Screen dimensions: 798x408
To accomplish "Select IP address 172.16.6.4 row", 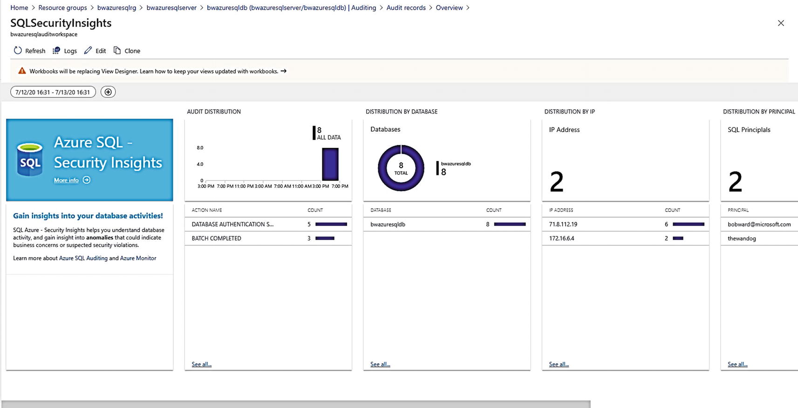I will [x=626, y=238].
